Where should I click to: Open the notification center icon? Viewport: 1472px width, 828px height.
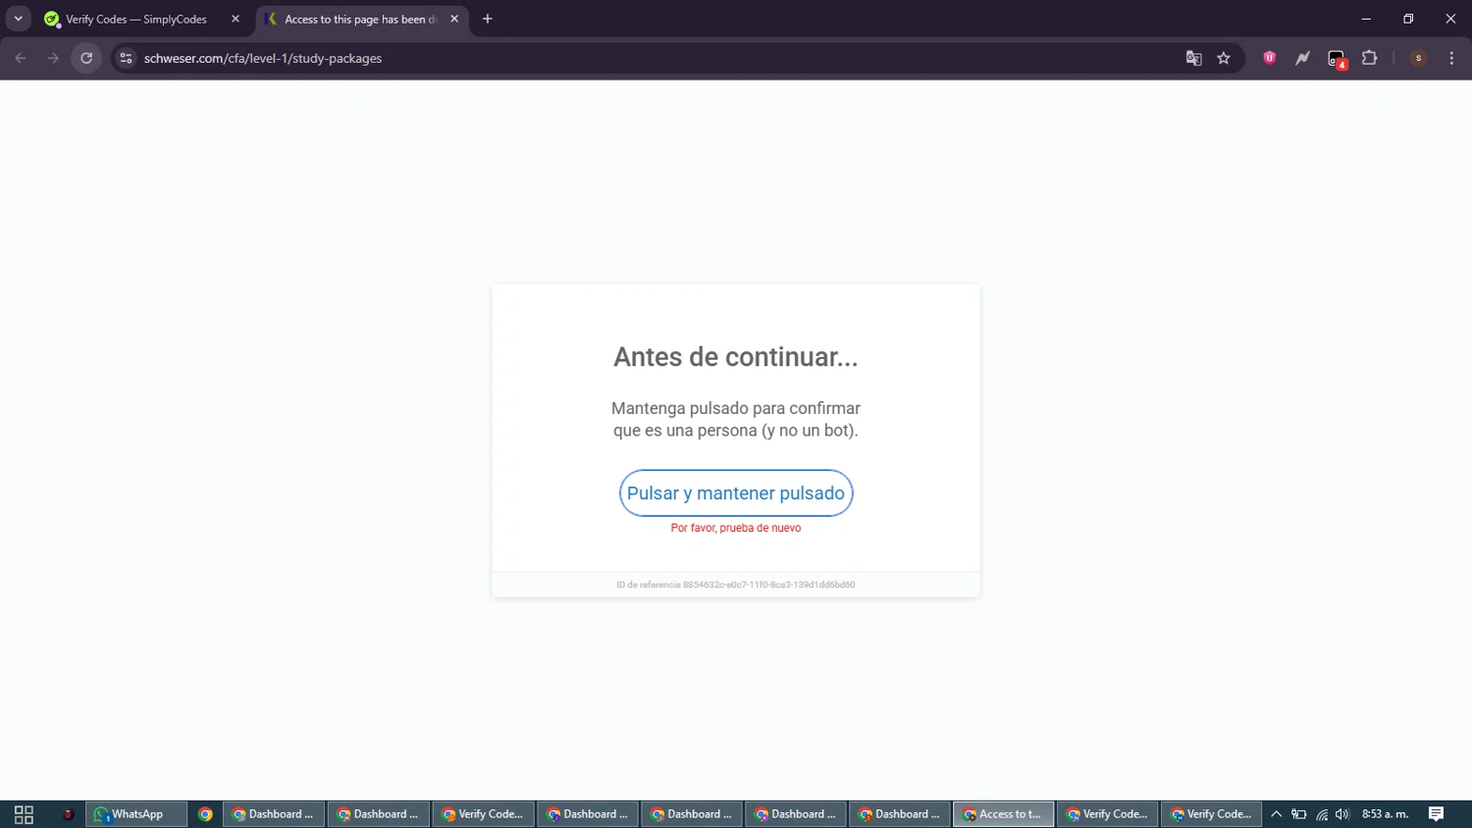1436,814
